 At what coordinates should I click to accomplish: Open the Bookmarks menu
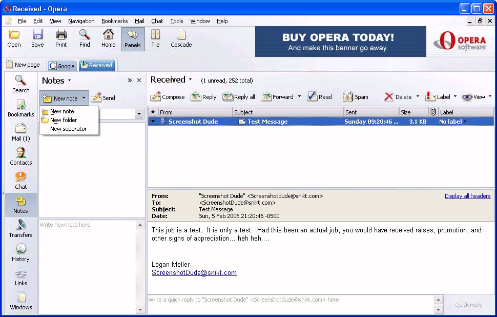114,21
